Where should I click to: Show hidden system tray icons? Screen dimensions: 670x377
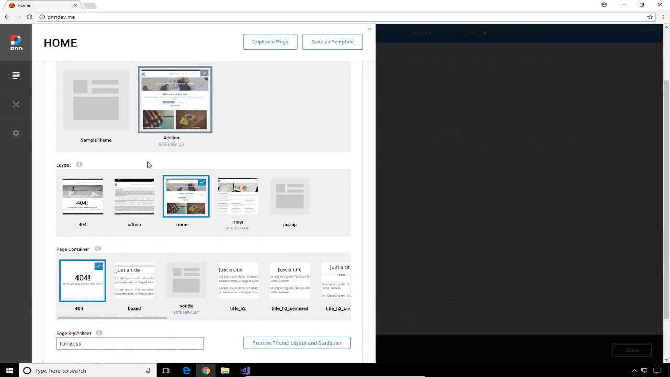point(634,370)
